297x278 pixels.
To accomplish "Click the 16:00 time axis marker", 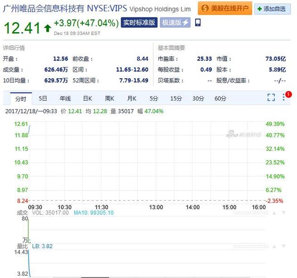I will (259, 207).
